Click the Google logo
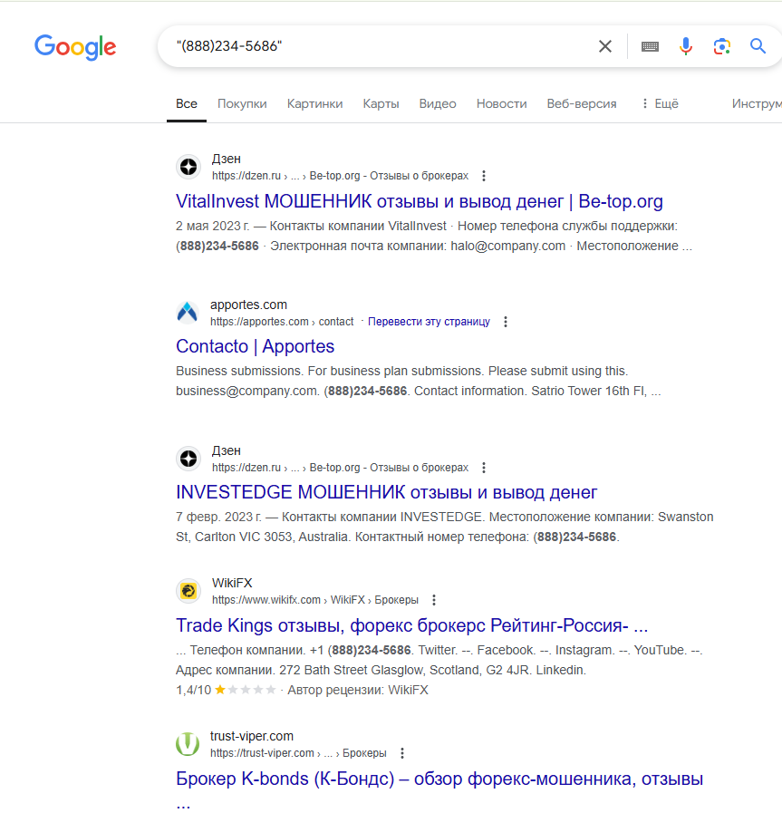Viewport: 782px width, 813px height. coord(75,47)
